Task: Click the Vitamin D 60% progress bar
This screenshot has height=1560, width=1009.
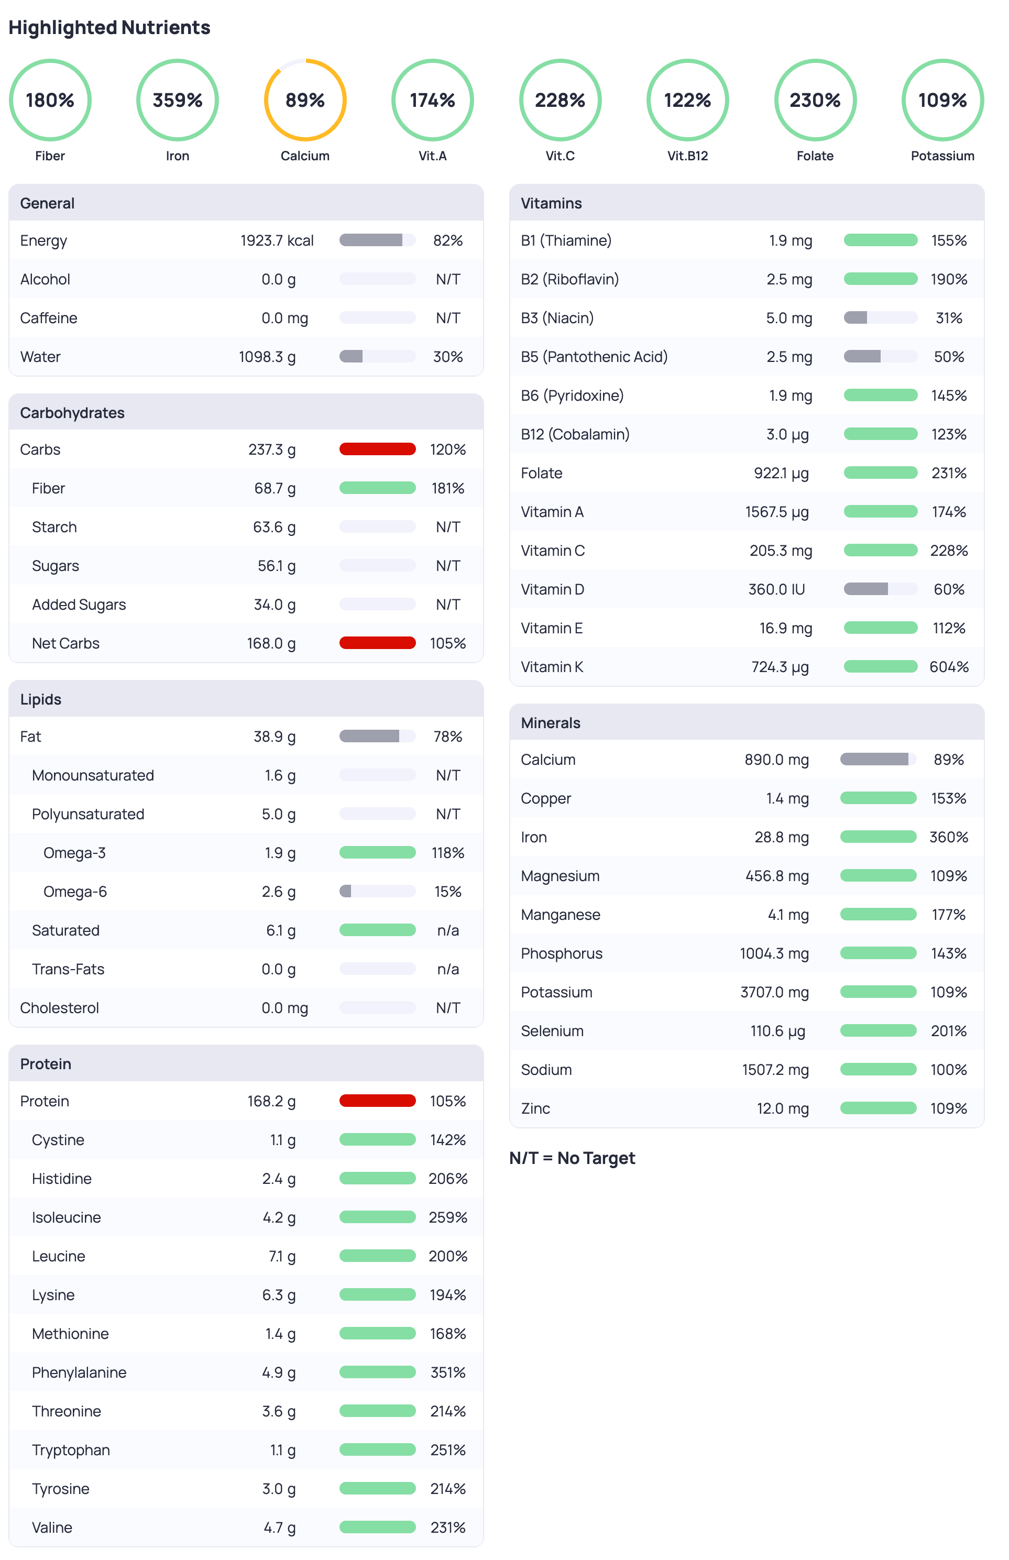Action: tap(880, 589)
